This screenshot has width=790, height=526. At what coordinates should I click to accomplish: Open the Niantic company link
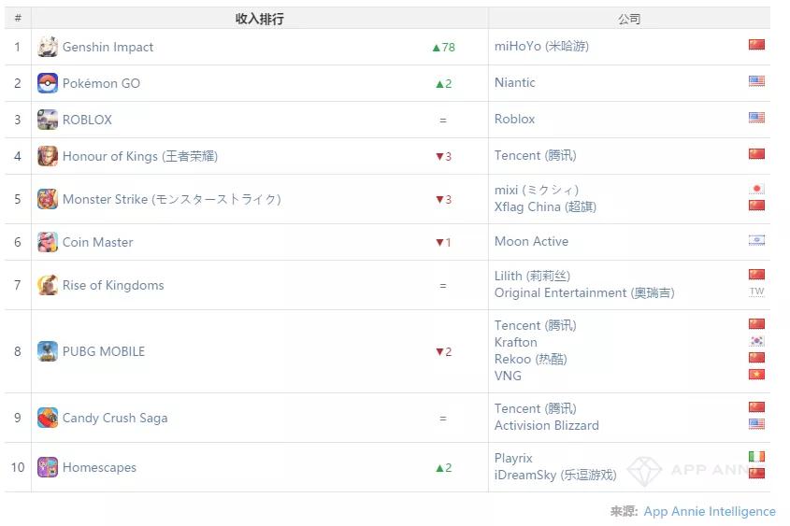coord(514,82)
